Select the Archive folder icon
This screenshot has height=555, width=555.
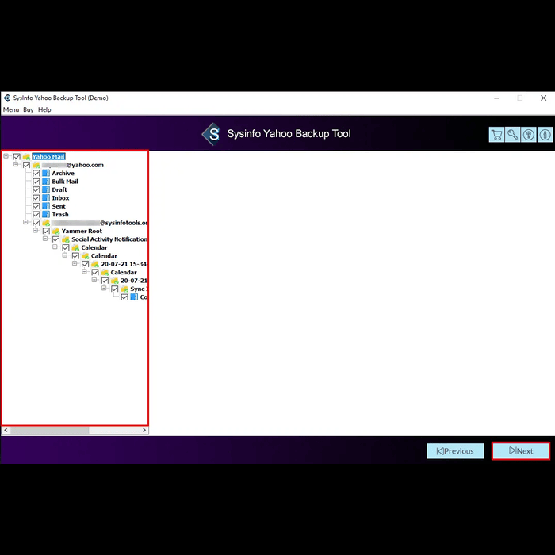coord(46,173)
